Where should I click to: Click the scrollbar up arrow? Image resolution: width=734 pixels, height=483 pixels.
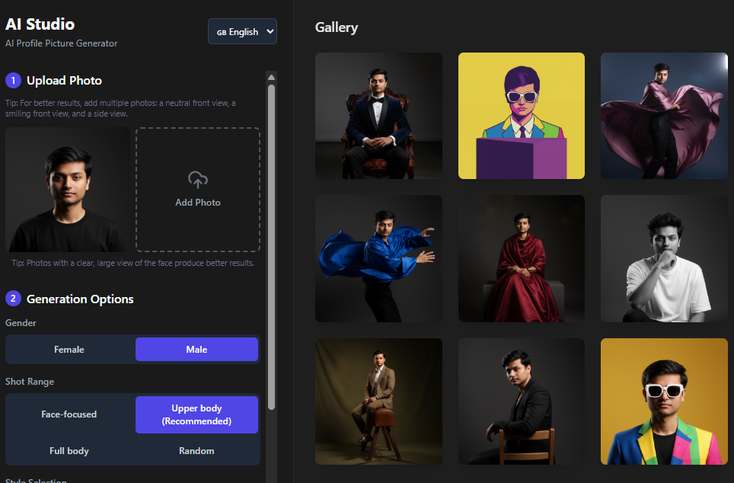pyautogui.click(x=271, y=78)
